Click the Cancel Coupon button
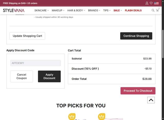Screen dimensions: 164x120 pyautogui.click(x=22, y=76)
